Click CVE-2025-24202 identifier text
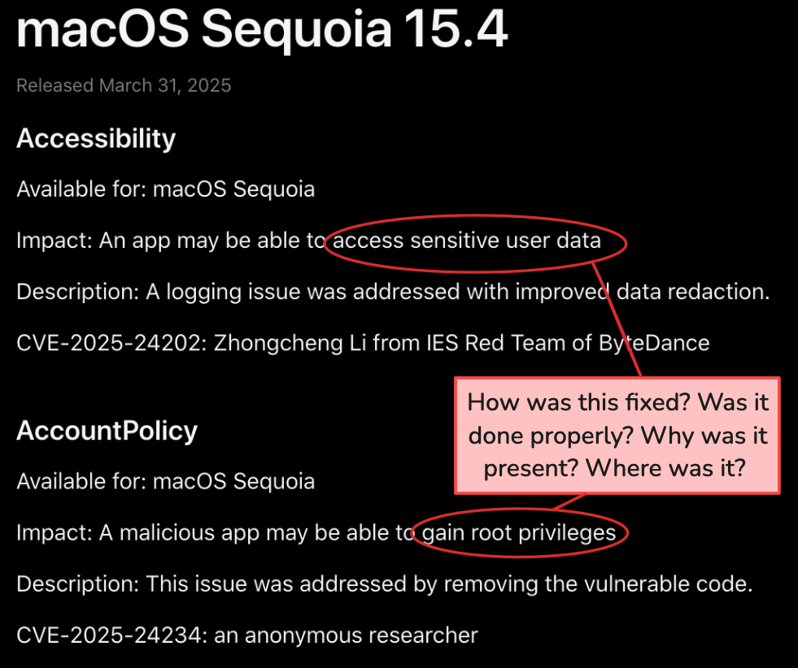Screen dimensions: 798x668 click(x=111, y=343)
